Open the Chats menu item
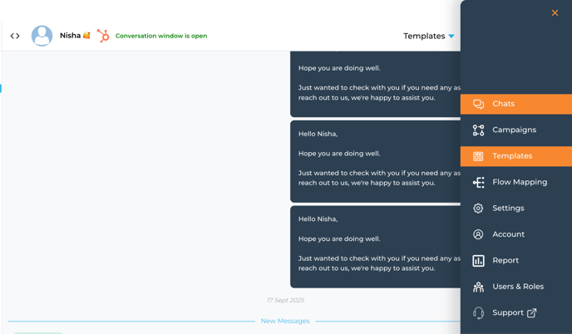The width and height of the screenshot is (572, 334). [x=516, y=104]
